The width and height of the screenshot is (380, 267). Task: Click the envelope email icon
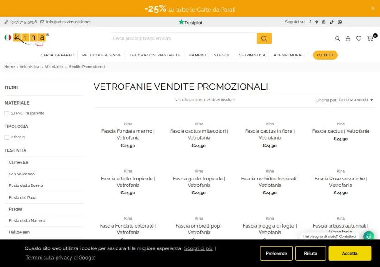42,22
